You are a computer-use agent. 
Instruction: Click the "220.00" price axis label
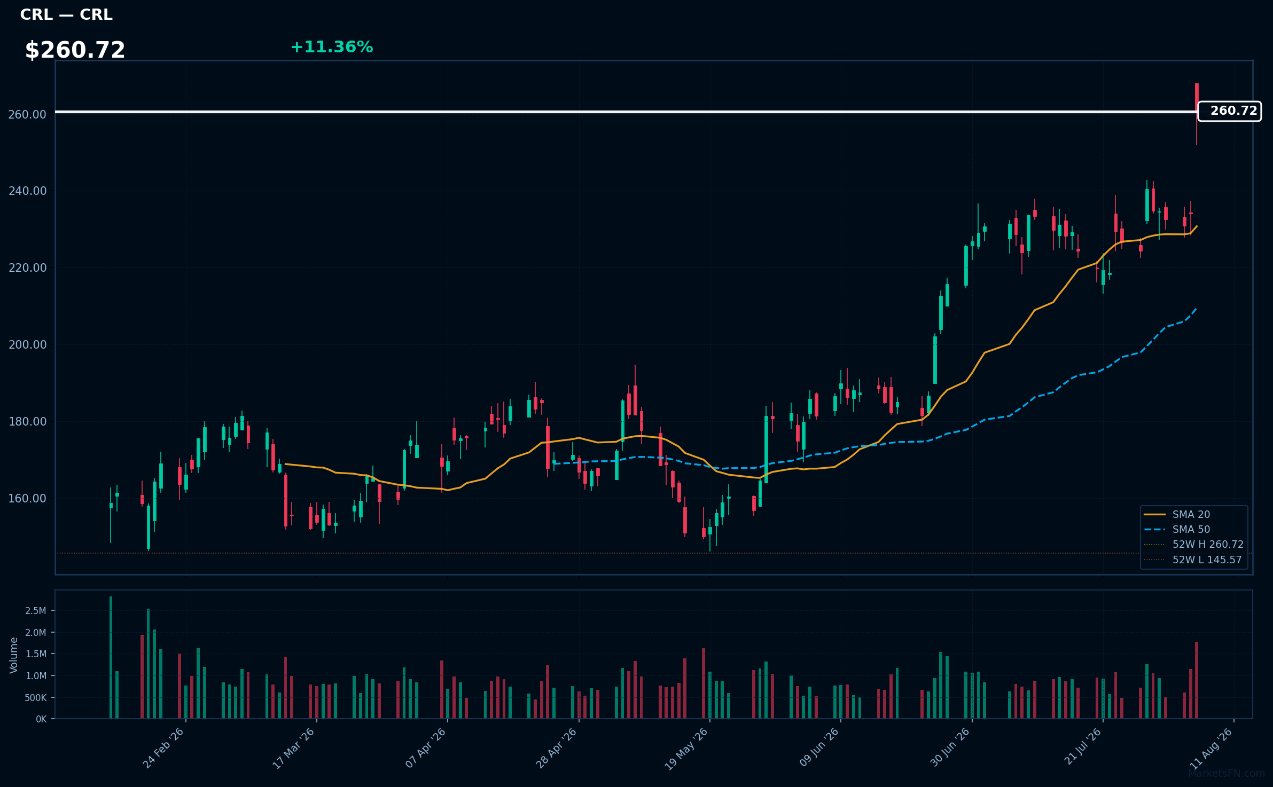pyautogui.click(x=28, y=268)
